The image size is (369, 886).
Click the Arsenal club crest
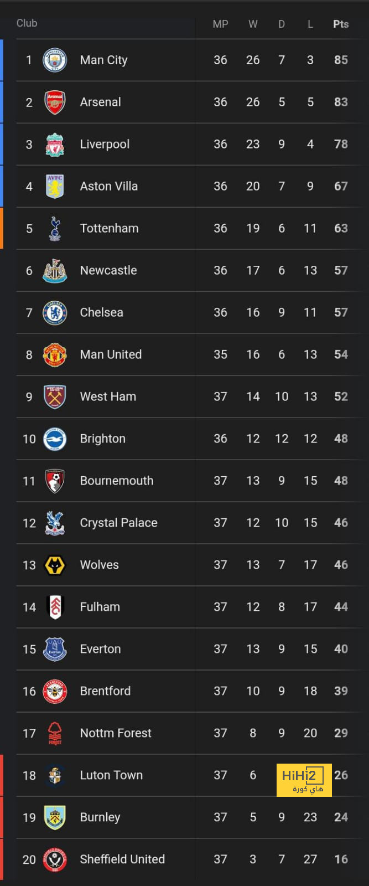pyautogui.click(x=55, y=102)
